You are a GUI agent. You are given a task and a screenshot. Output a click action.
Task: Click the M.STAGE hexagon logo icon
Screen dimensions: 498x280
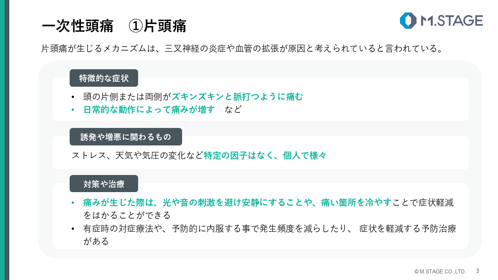[408, 21]
